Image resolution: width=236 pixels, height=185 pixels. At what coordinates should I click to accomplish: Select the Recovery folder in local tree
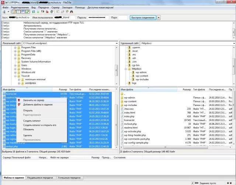[x=26, y=58]
